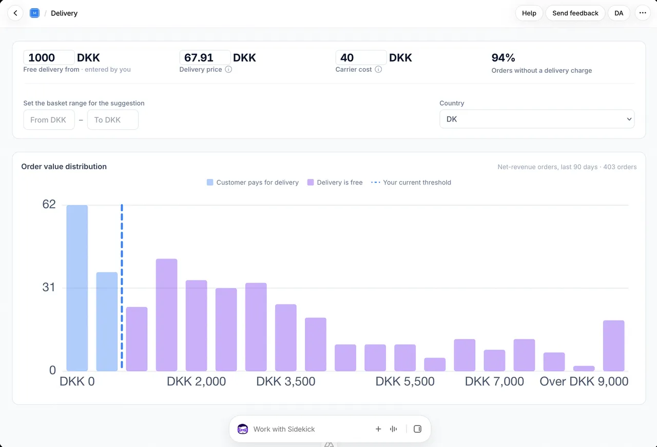Screen dimensions: 657x447
Task: Click the Sidekick avatar icon
Action: 243,429
